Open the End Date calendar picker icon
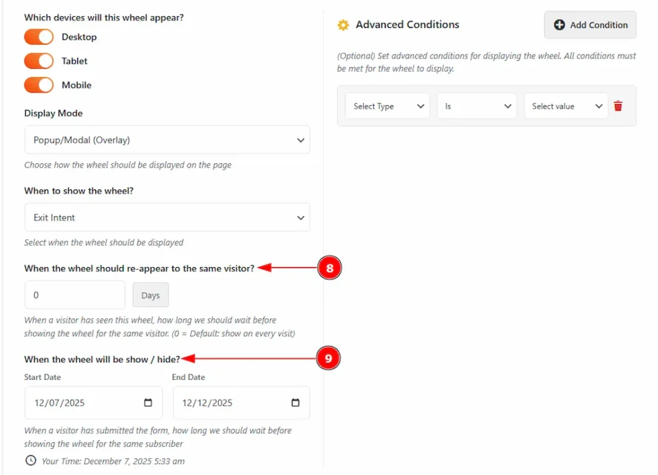This screenshot has width=658, height=475. pyautogui.click(x=296, y=403)
